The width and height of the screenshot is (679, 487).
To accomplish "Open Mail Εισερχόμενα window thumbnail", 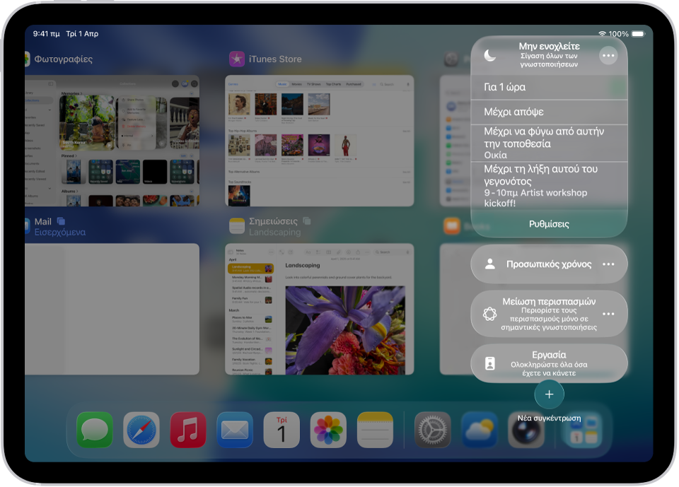I will [x=112, y=309].
